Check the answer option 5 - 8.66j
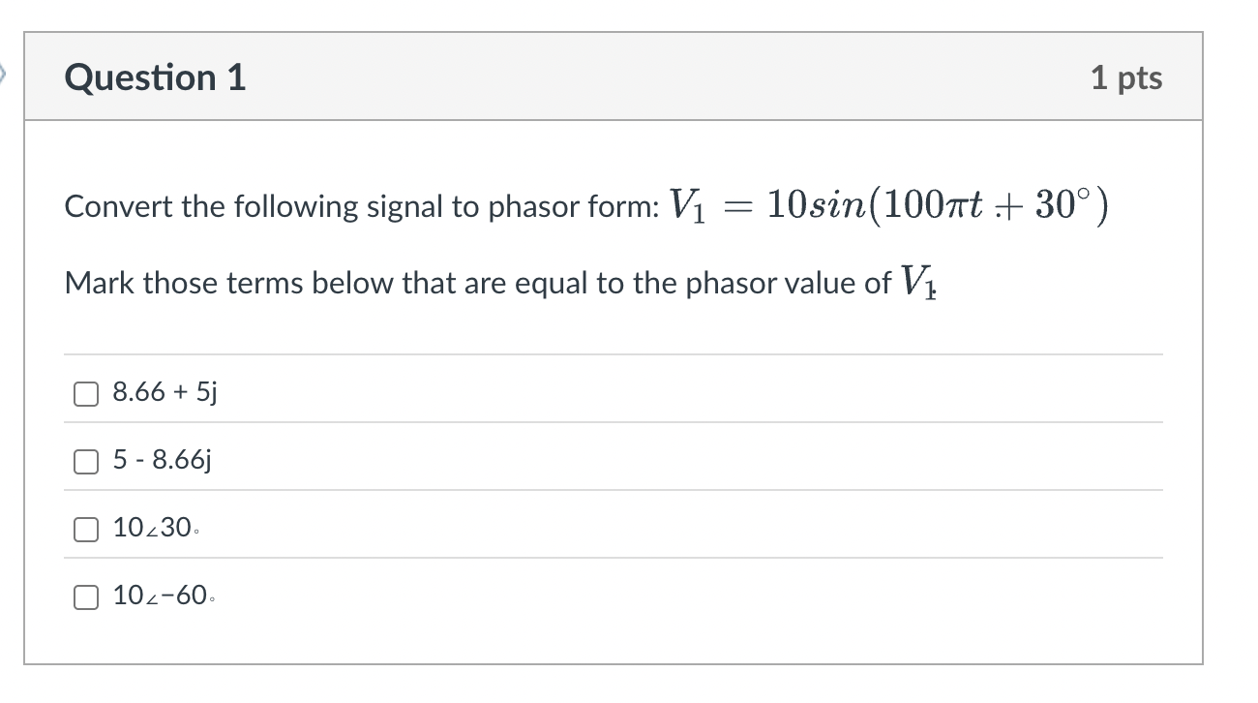1258x703 pixels. coord(85,461)
